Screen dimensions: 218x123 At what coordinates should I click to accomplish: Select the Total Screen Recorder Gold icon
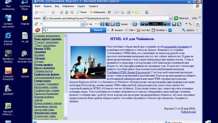point(25,56)
